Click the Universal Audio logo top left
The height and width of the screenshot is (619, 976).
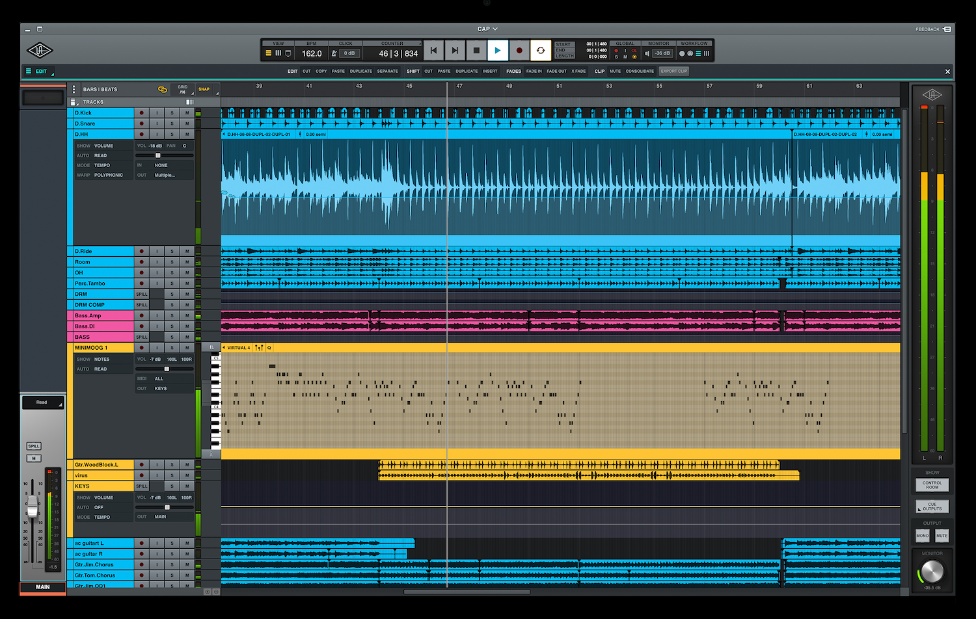click(x=40, y=51)
